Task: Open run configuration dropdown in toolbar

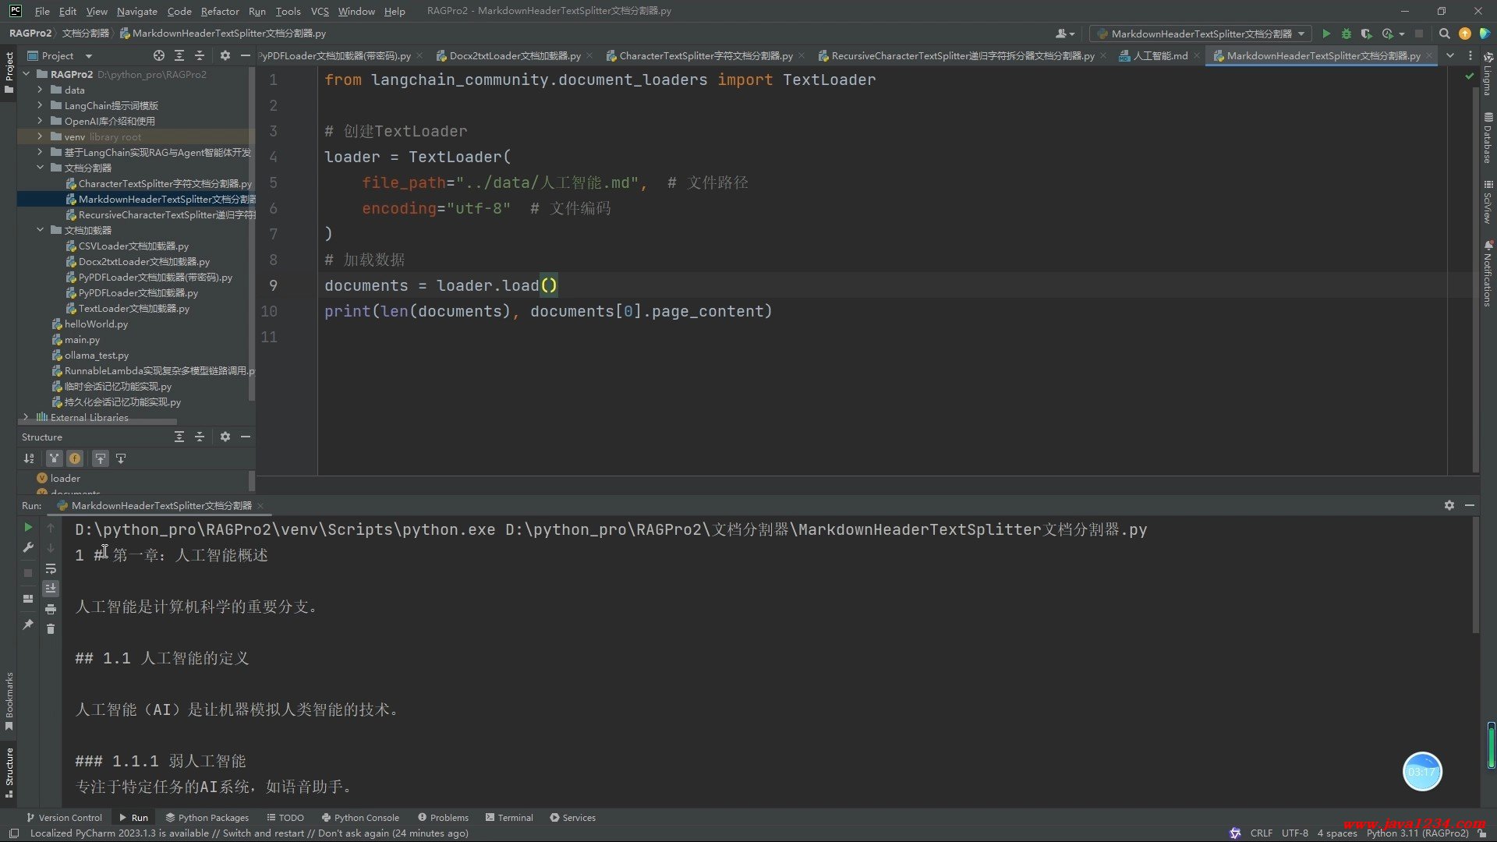Action: 1201,34
